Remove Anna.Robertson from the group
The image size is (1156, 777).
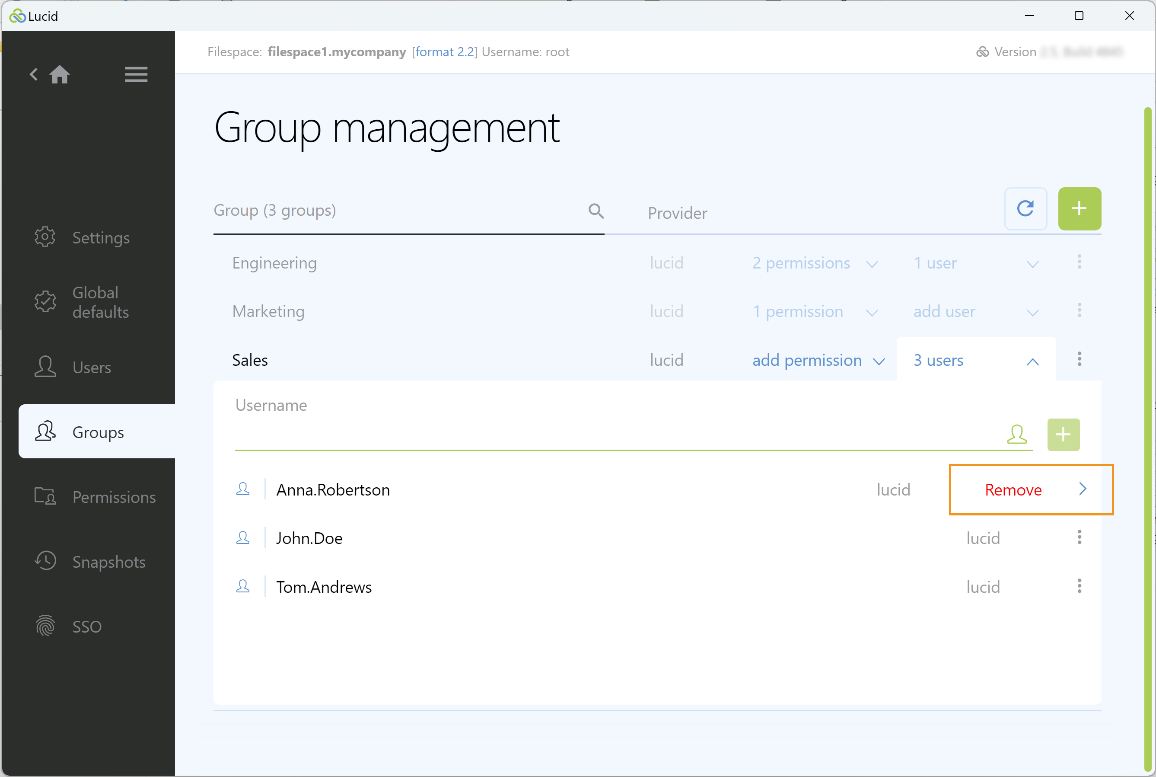[1013, 490]
